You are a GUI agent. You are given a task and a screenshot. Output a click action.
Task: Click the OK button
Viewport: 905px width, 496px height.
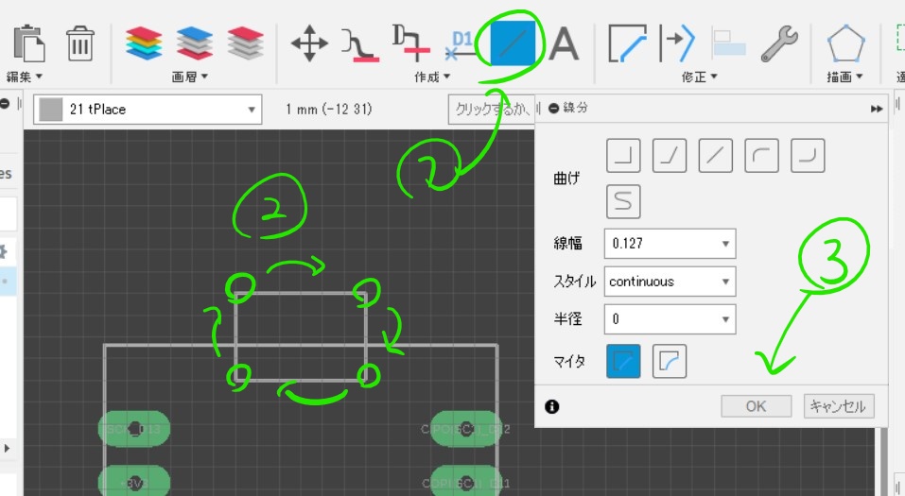tap(757, 406)
